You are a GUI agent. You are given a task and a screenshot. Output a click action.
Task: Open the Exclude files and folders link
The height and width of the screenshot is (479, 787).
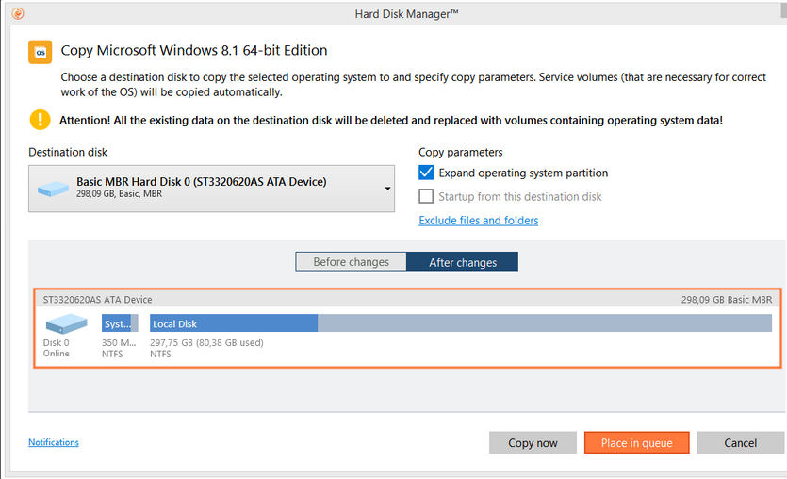point(478,221)
